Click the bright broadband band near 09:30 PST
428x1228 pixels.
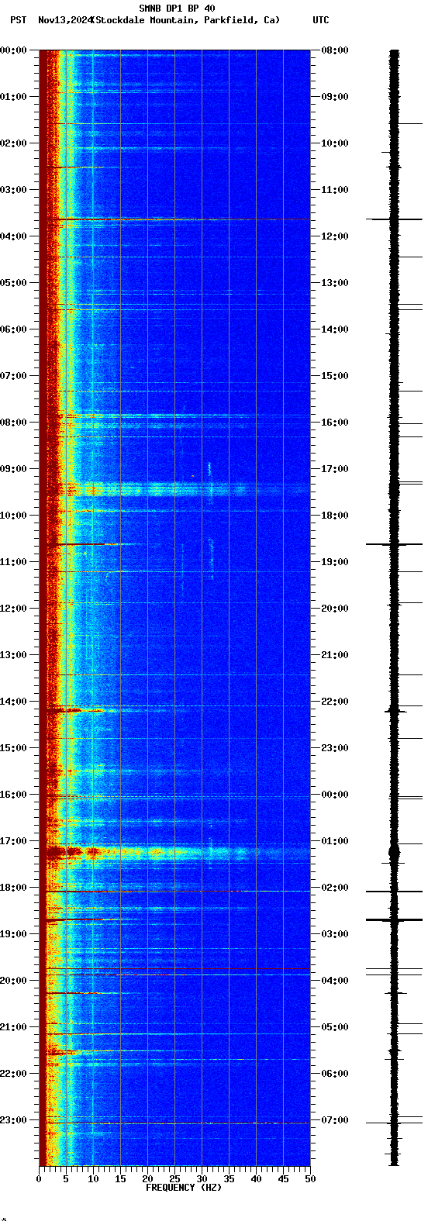coord(174,489)
